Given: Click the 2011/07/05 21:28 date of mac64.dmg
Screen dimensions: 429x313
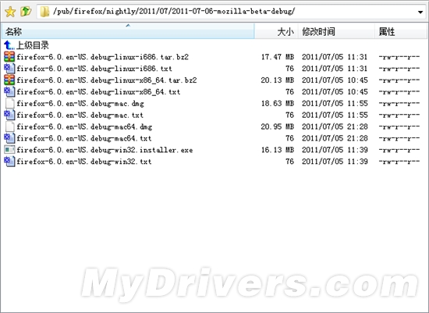Looking at the screenshot, I should 335,126.
